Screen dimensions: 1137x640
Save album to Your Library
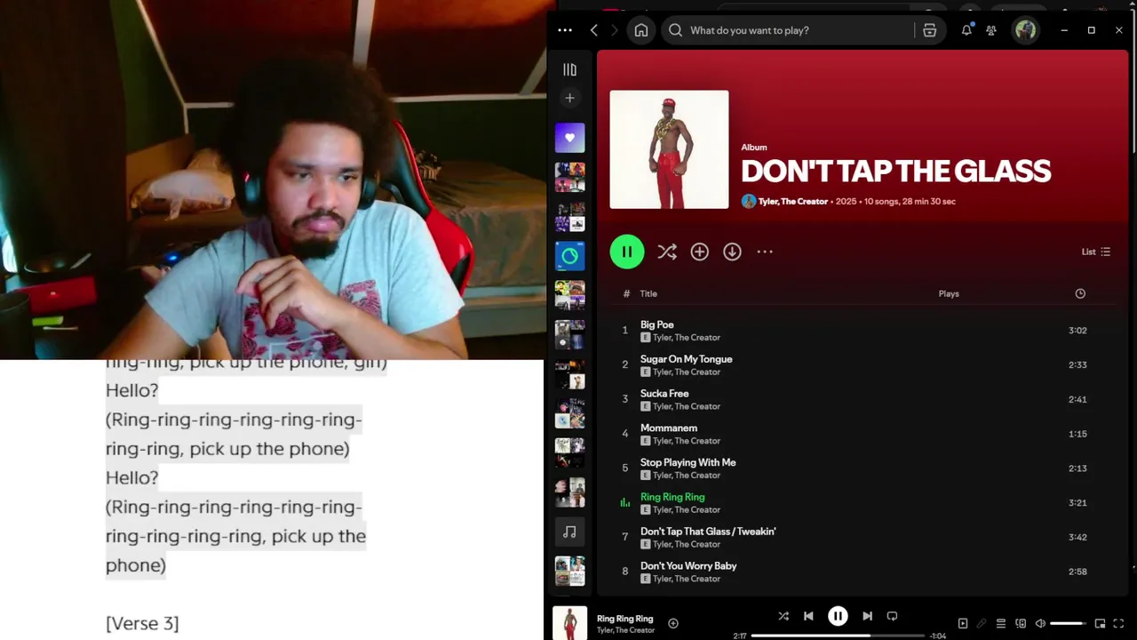[x=700, y=252]
